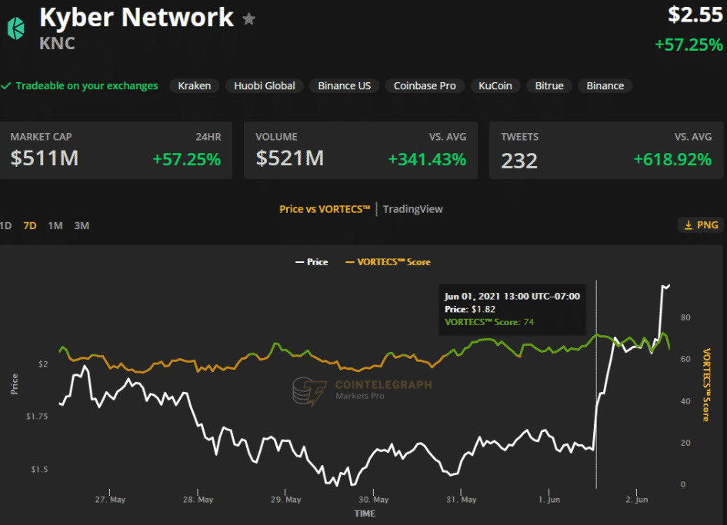Open the KuCoin exchange tag
This screenshot has height=525, width=727.
pos(495,86)
